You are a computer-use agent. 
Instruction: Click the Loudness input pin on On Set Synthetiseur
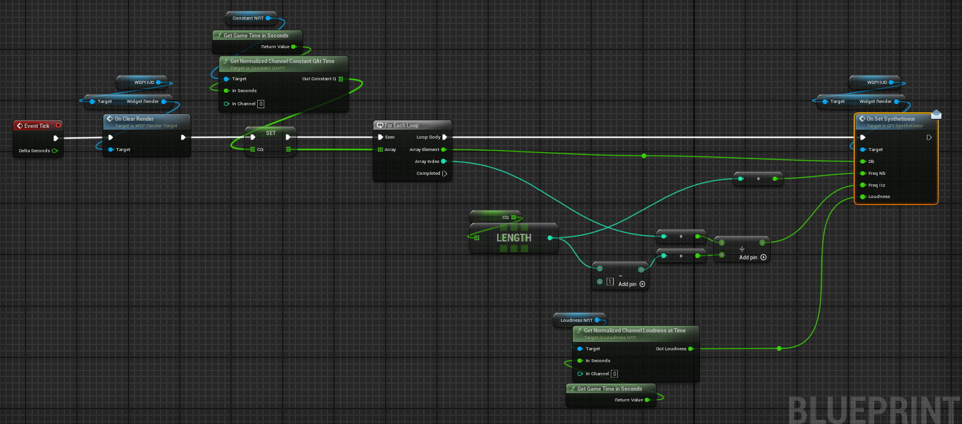(x=863, y=197)
